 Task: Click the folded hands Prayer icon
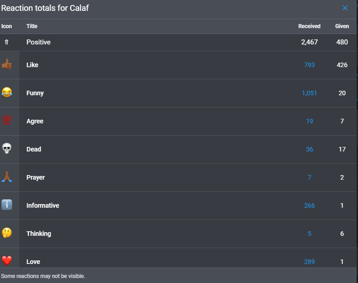[7, 176]
